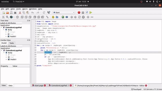Fit all content in view icon
This screenshot has height=91, width=162.
pyautogui.click(x=3, y=17)
